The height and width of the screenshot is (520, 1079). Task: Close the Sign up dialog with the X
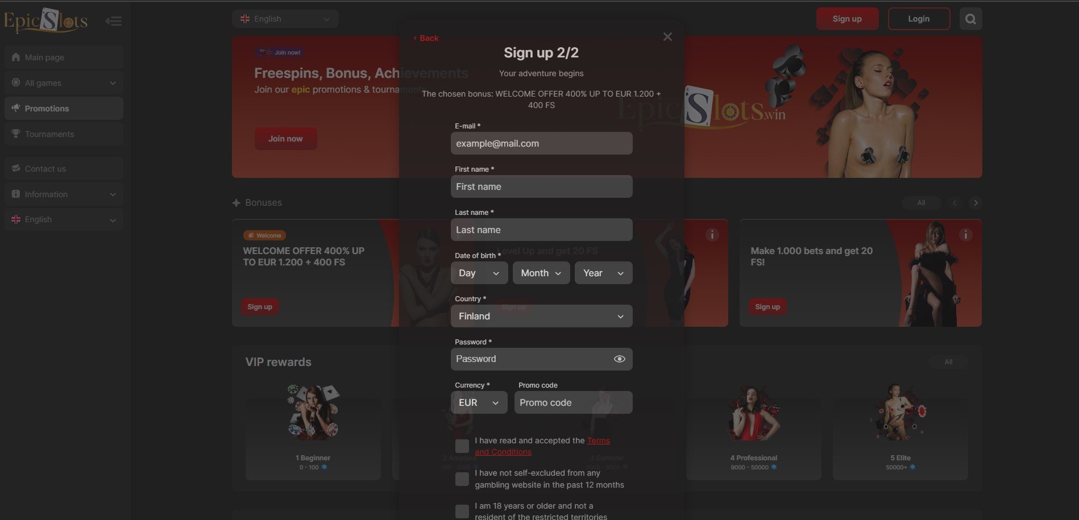point(667,37)
